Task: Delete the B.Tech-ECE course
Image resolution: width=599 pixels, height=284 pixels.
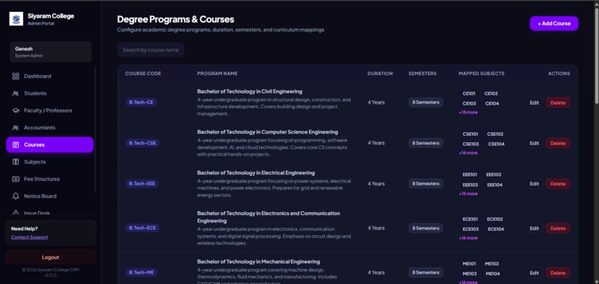Action: tap(557, 228)
